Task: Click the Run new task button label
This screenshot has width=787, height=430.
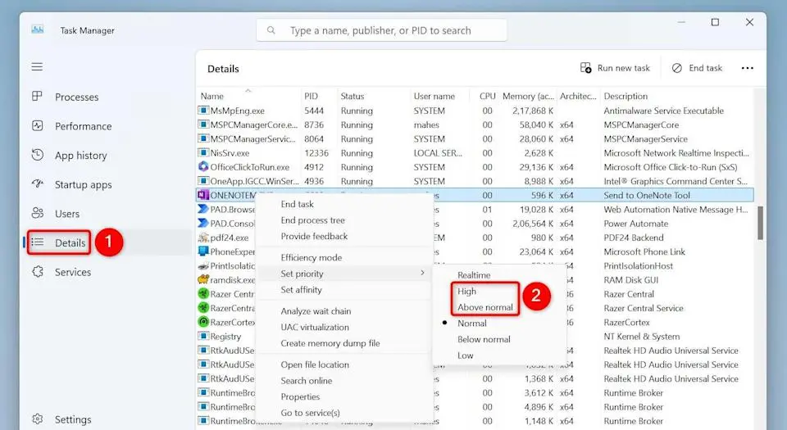Action: tap(623, 68)
